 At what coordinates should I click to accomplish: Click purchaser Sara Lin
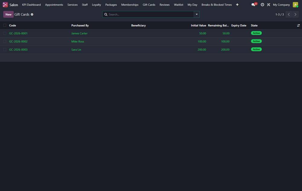pos(76,49)
